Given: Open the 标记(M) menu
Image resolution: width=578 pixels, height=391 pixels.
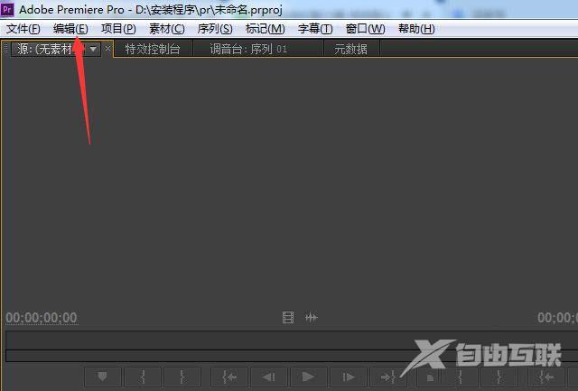Looking at the screenshot, I should pos(265,29).
